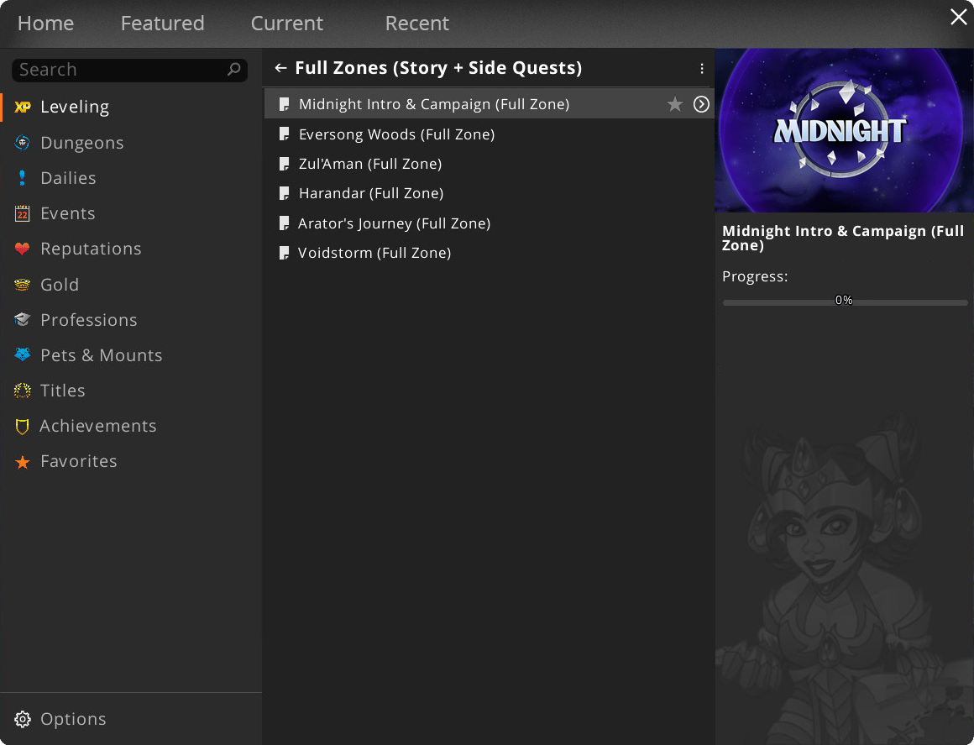974x745 pixels.
Task: Click the Midnight expansion banner image
Action: click(844, 130)
